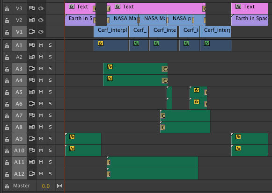Mute audio track A11

[x=41, y=162]
